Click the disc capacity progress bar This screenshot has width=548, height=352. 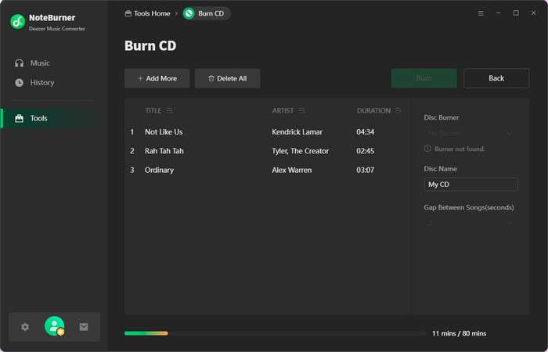(x=276, y=333)
